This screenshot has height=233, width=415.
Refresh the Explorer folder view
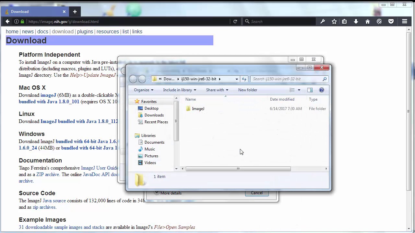244,79
